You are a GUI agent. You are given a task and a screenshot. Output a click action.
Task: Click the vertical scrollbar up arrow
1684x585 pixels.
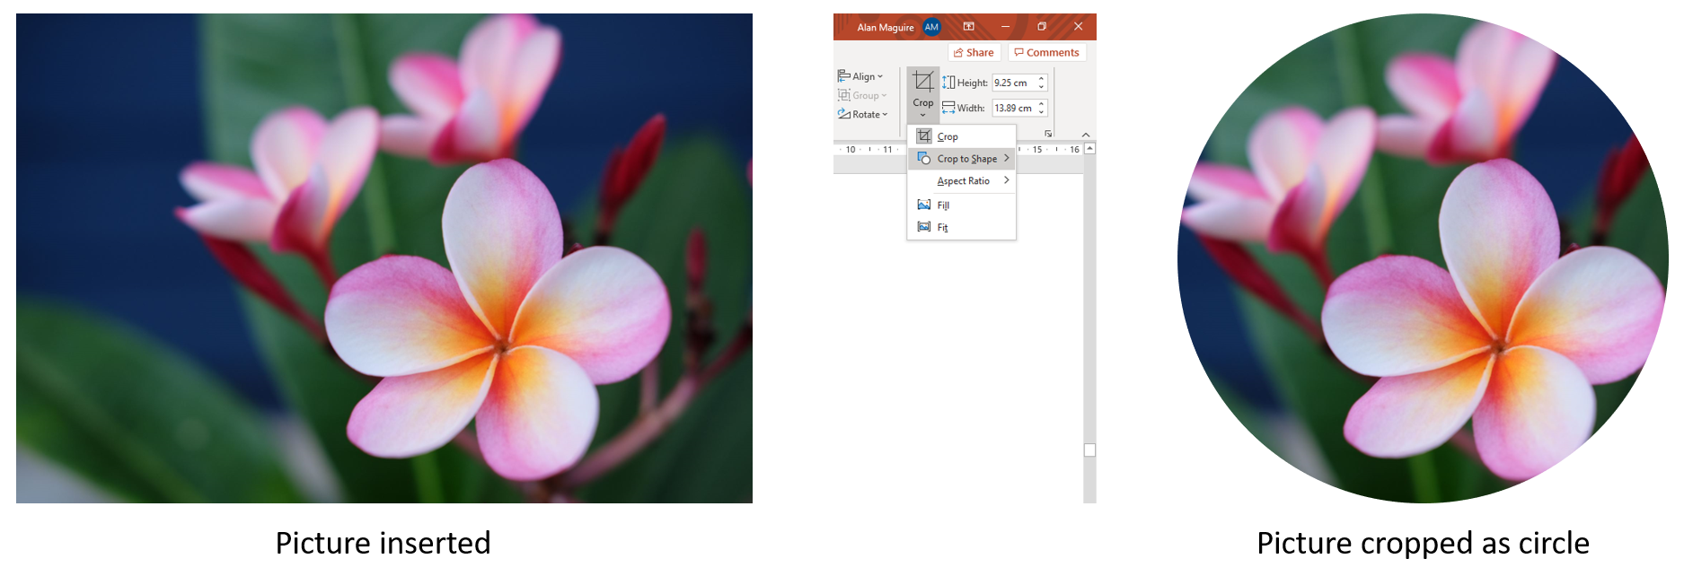coord(1089,148)
